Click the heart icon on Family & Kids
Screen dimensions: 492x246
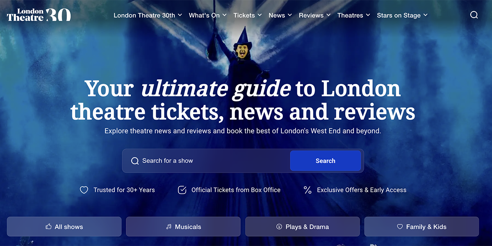point(400,227)
